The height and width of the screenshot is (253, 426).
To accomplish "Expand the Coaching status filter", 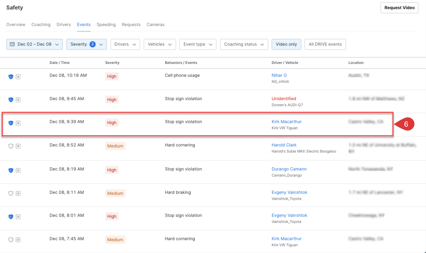I will pyautogui.click(x=244, y=44).
